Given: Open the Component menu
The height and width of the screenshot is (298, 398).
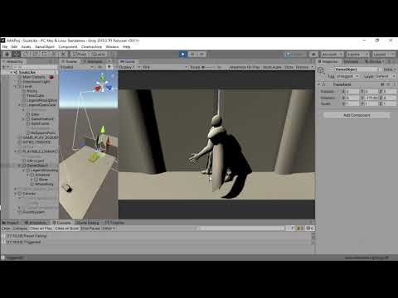Looking at the screenshot, I should [x=68, y=46].
